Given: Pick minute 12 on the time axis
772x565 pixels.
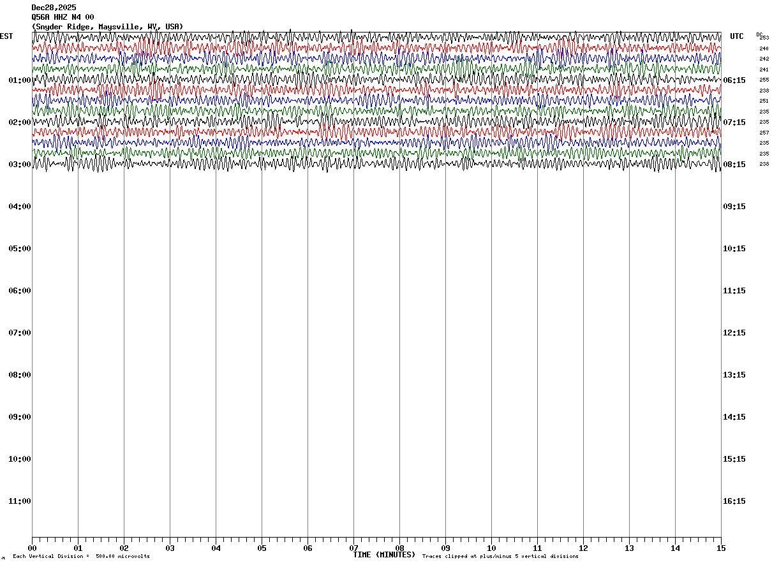Looking at the screenshot, I should click(583, 548).
